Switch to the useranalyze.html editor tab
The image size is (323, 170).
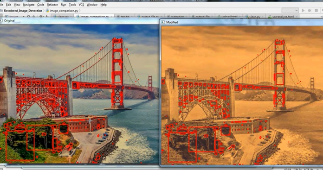pos(283,17)
